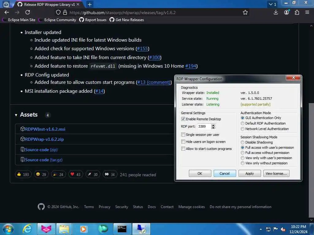Open issue #194 link
The width and height of the screenshot is (314, 235).
click(x=191, y=66)
